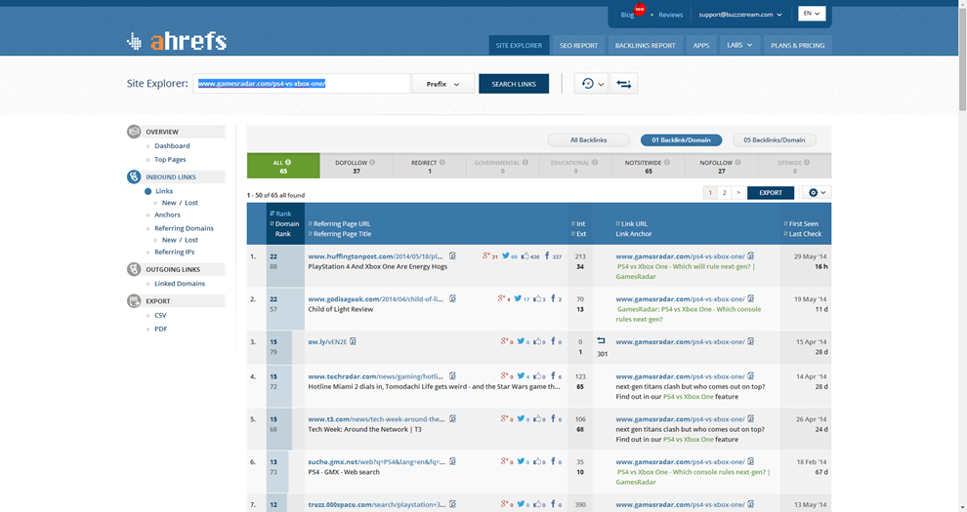
Task: Click the Site Explorer URL field
Action: click(302, 84)
